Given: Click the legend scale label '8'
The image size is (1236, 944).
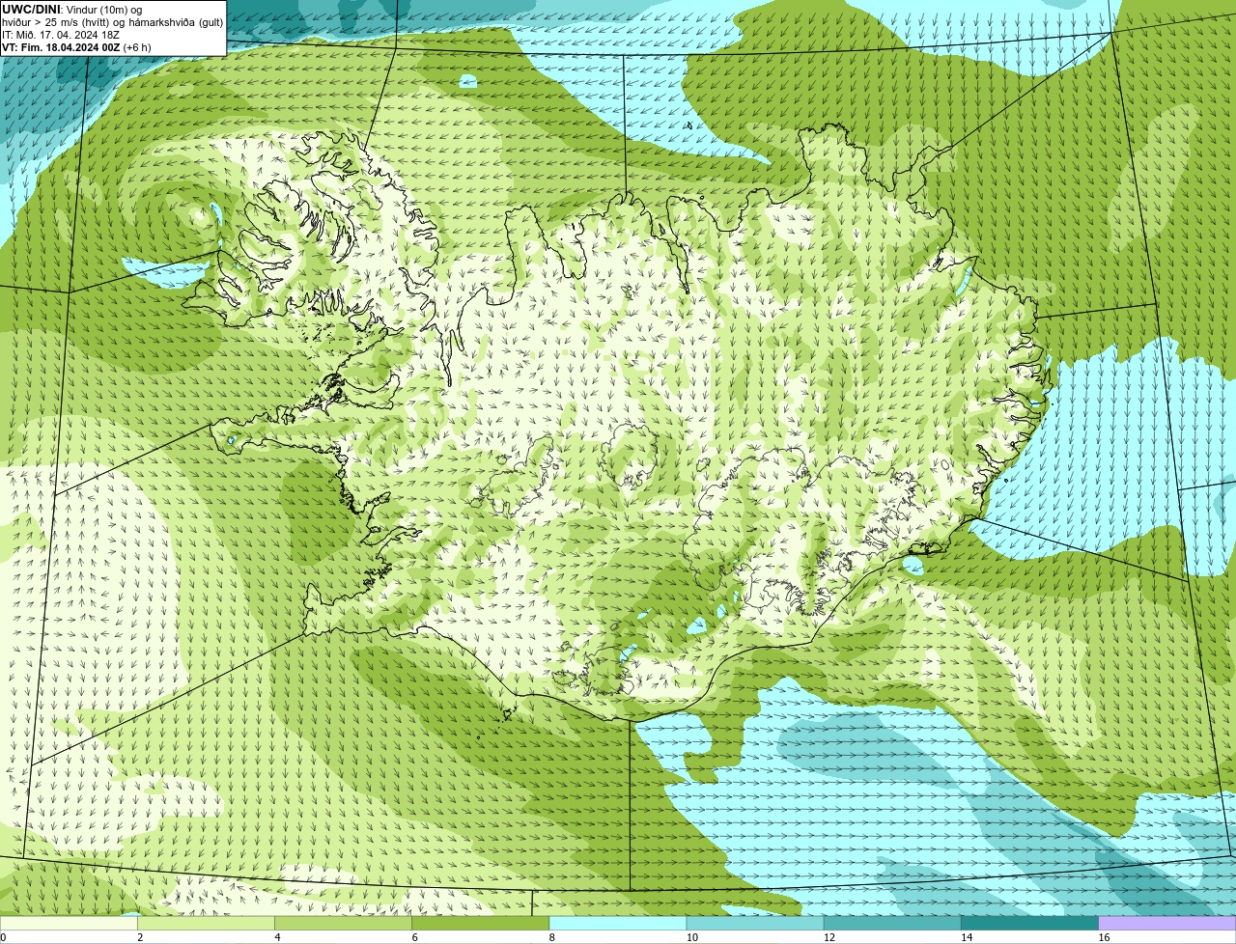Looking at the screenshot, I should (552, 937).
